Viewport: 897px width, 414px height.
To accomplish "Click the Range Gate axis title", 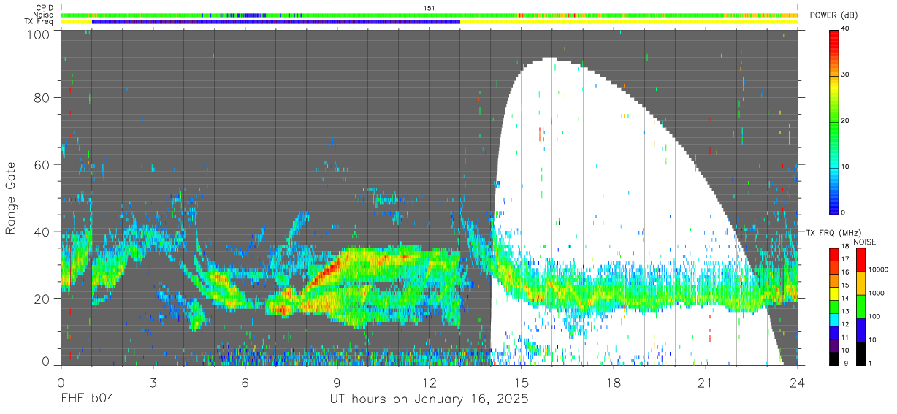I will tap(11, 198).
